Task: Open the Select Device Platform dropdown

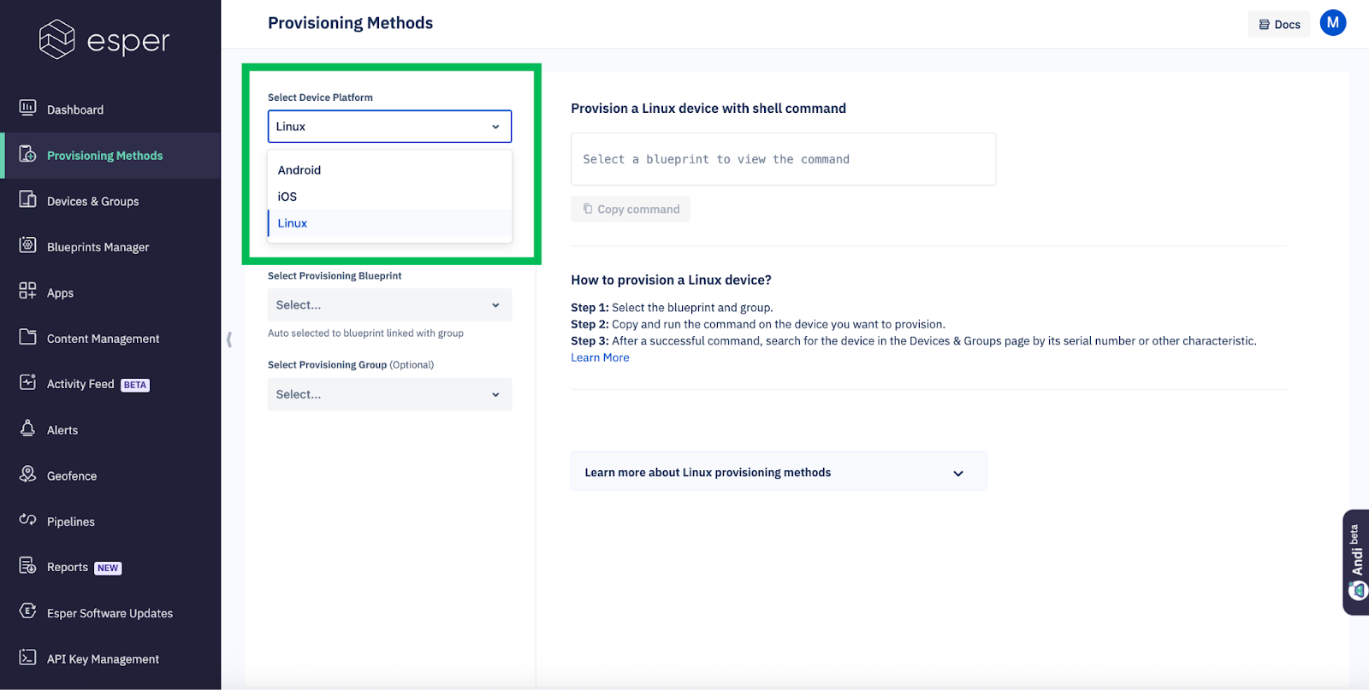Action: pos(389,127)
